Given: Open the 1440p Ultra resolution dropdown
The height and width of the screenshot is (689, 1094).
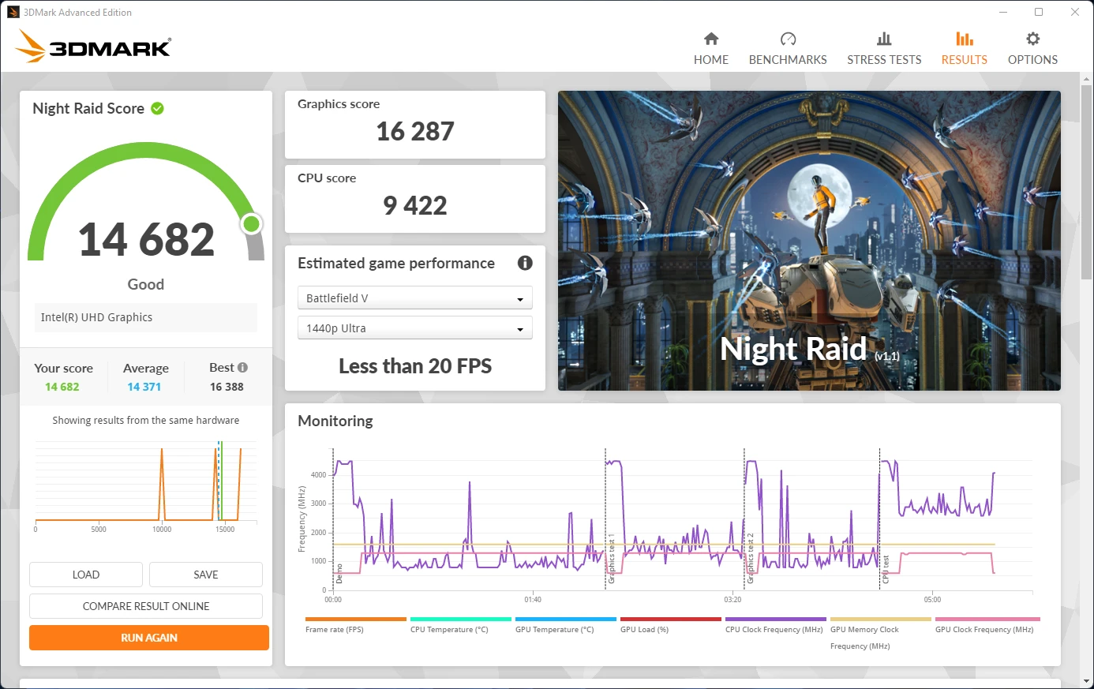Looking at the screenshot, I should (x=415, y=328).
